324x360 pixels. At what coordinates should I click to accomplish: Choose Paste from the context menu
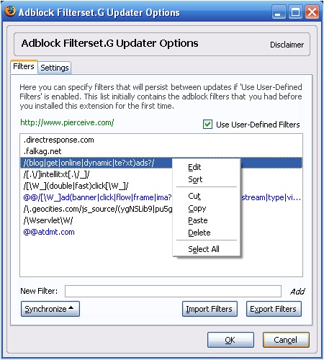(x=198, y=220)
